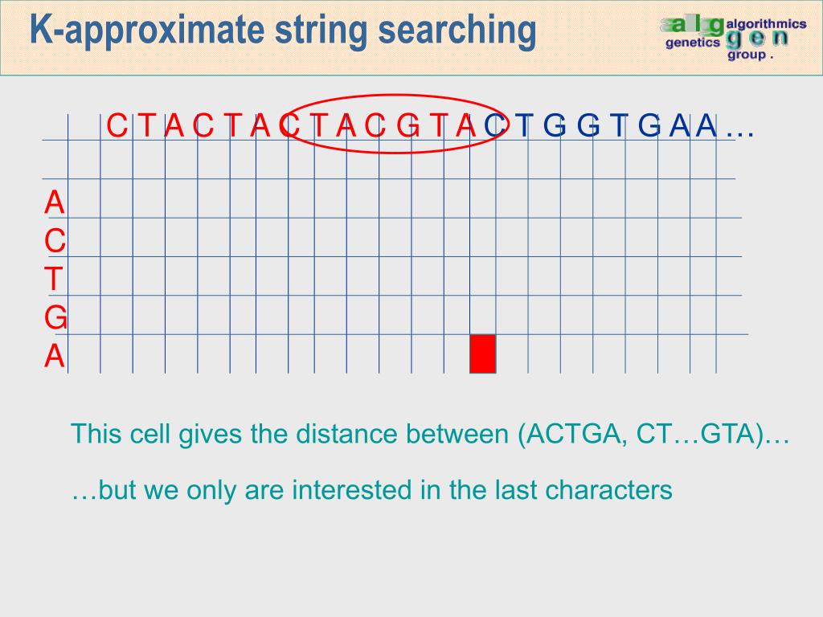Click the red ellipse around CTACGTA
This screenshot has width=823, height=617.
pyautogui.click(x=394, y=125)
